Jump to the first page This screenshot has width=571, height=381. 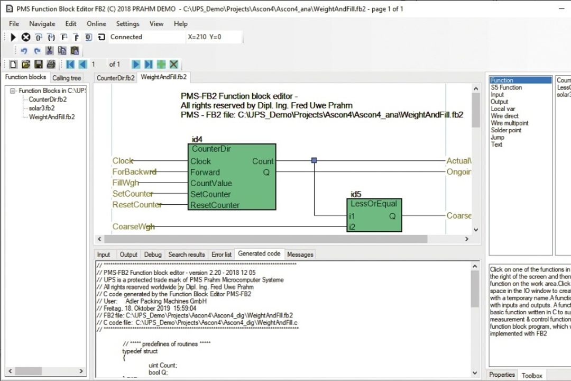click(x=70, y=65)
